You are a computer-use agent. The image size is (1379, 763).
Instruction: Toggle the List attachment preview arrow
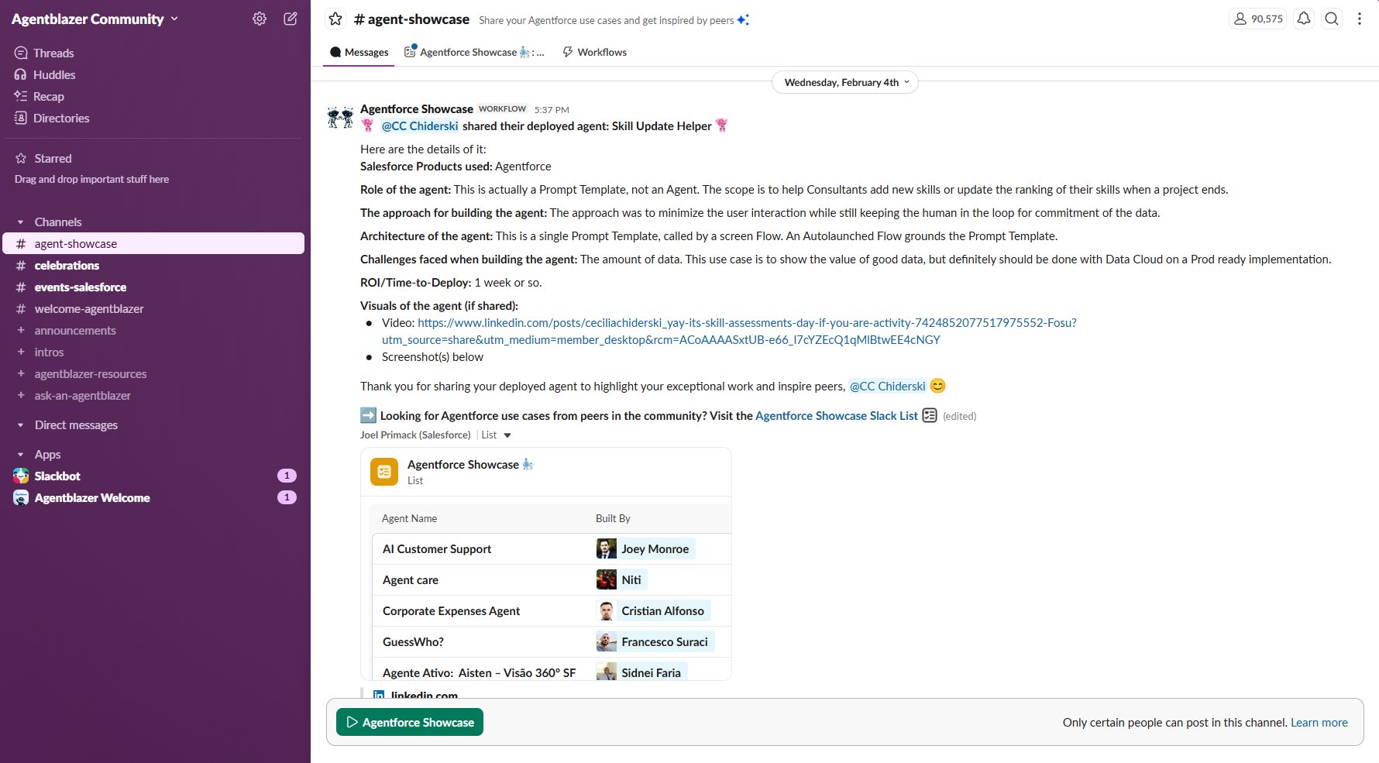[507, 435]
